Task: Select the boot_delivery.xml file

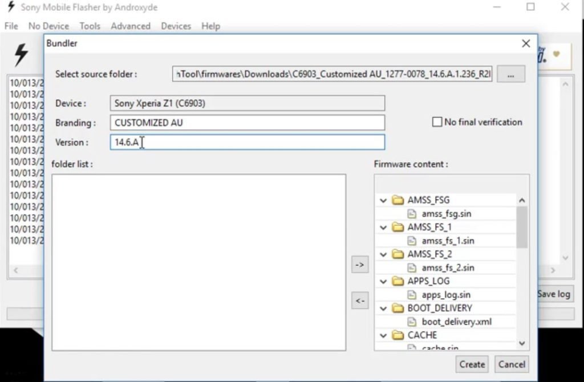Action: [x=456, y=322]
